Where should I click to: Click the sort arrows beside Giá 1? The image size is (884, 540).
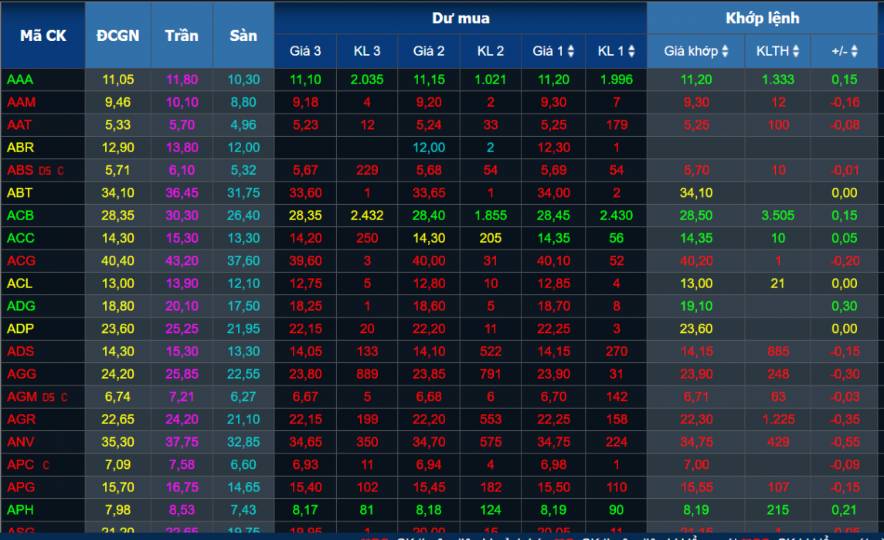571,52
